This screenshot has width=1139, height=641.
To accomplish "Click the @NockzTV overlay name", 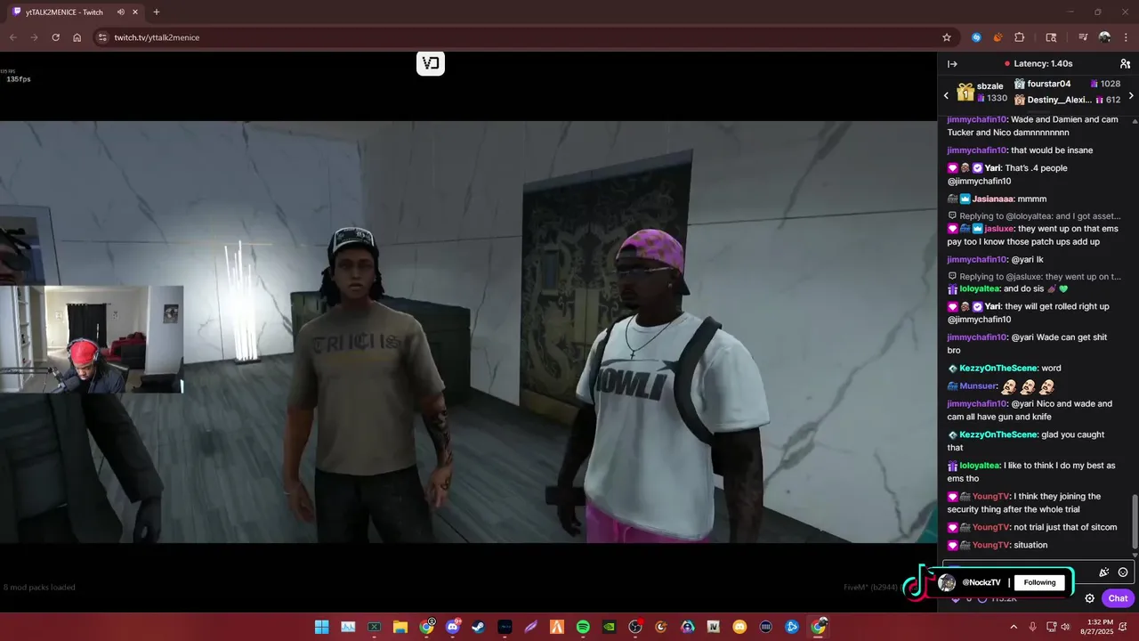I will pyautogui.click(x=981, y=582).
